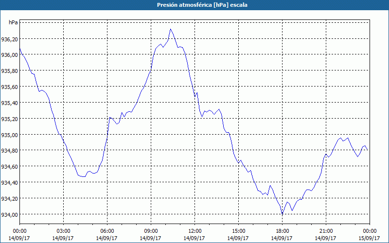
Task: Click the 00:00 14/09/17 time label
Action: (19, 235)
